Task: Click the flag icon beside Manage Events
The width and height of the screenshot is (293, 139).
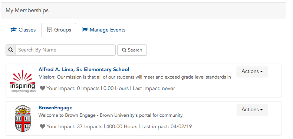Action: point(85,30)
